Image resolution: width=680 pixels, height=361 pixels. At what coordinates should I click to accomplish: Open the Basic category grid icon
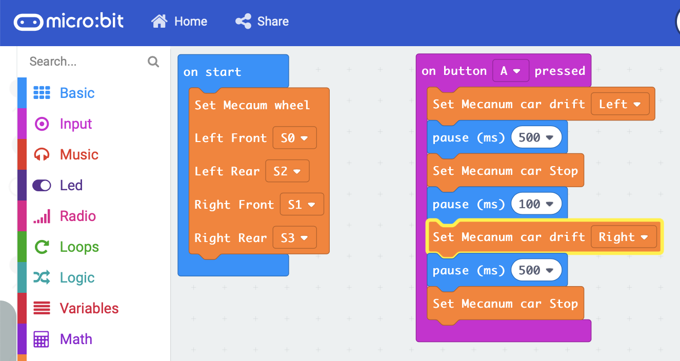click(42, 93)
